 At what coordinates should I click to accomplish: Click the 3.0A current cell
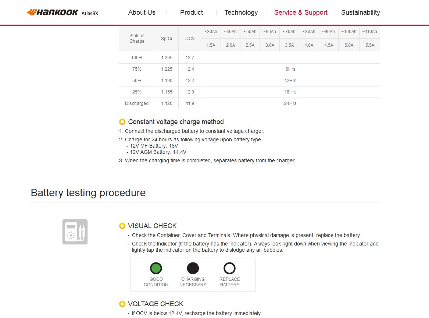[x=270, y=45]
